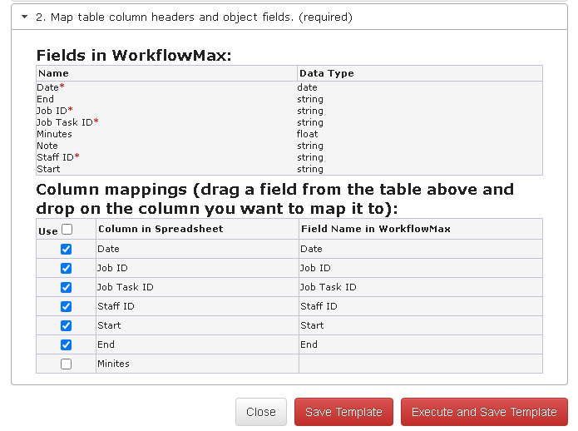Select the Date* field in WorkflowMax fields
578x431 pixels.
pyautogui.click(x=51, y=87)
